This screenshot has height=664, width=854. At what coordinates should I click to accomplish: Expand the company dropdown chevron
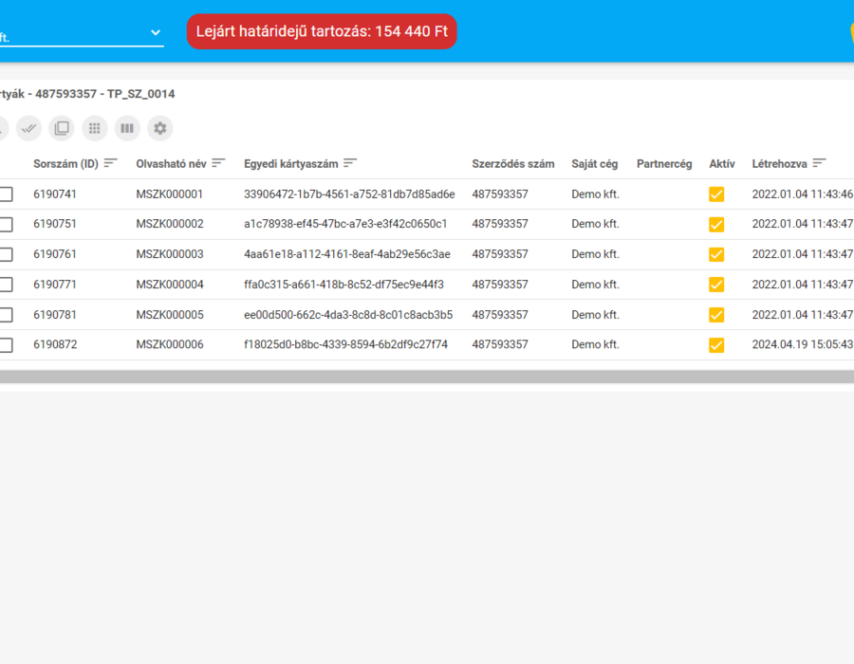(x=156, y=32)
